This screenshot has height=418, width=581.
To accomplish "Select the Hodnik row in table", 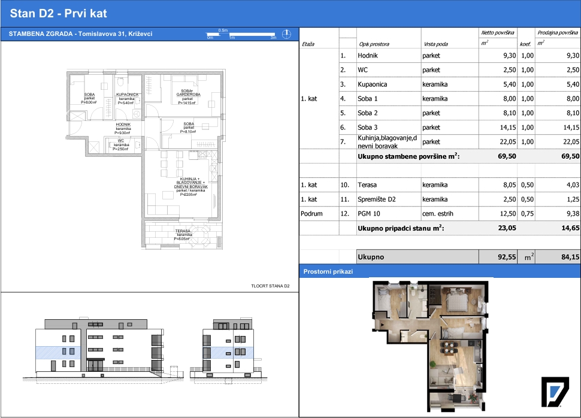I will click(x=440, y=56).
